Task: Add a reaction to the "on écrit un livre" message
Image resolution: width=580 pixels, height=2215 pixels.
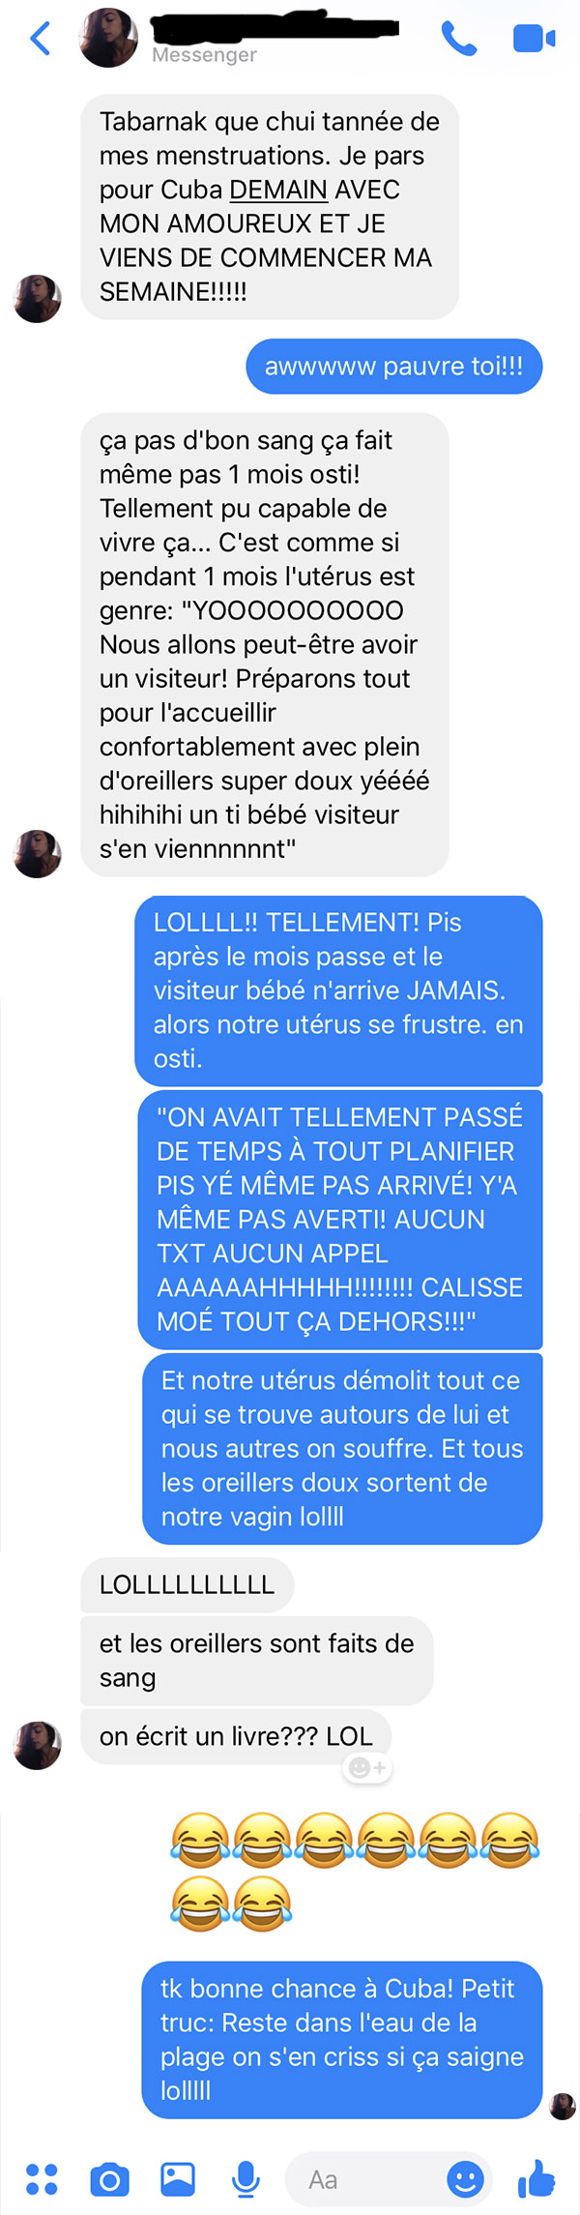Action: [367, 1768]
